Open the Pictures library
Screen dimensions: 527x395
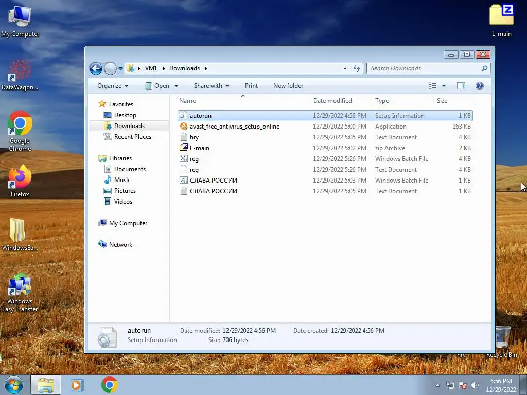(x=120, y=190)
